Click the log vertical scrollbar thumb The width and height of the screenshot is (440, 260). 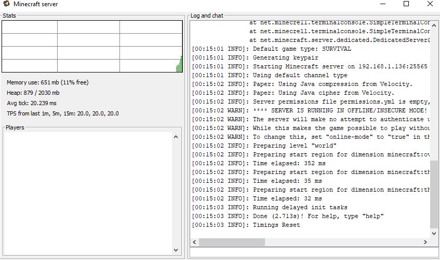click(x=434, y=195)
